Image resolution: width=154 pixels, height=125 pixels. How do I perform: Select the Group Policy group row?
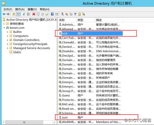click(x=90, y=91)
